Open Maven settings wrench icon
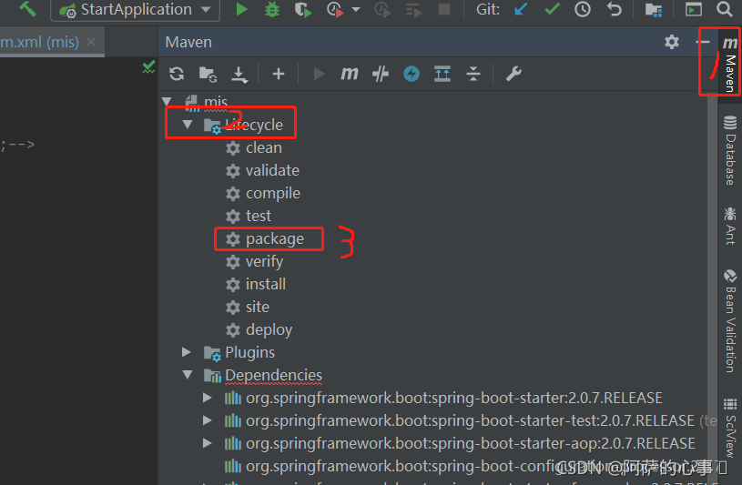Viewport: 742px width, 485px height. (513, 74)
